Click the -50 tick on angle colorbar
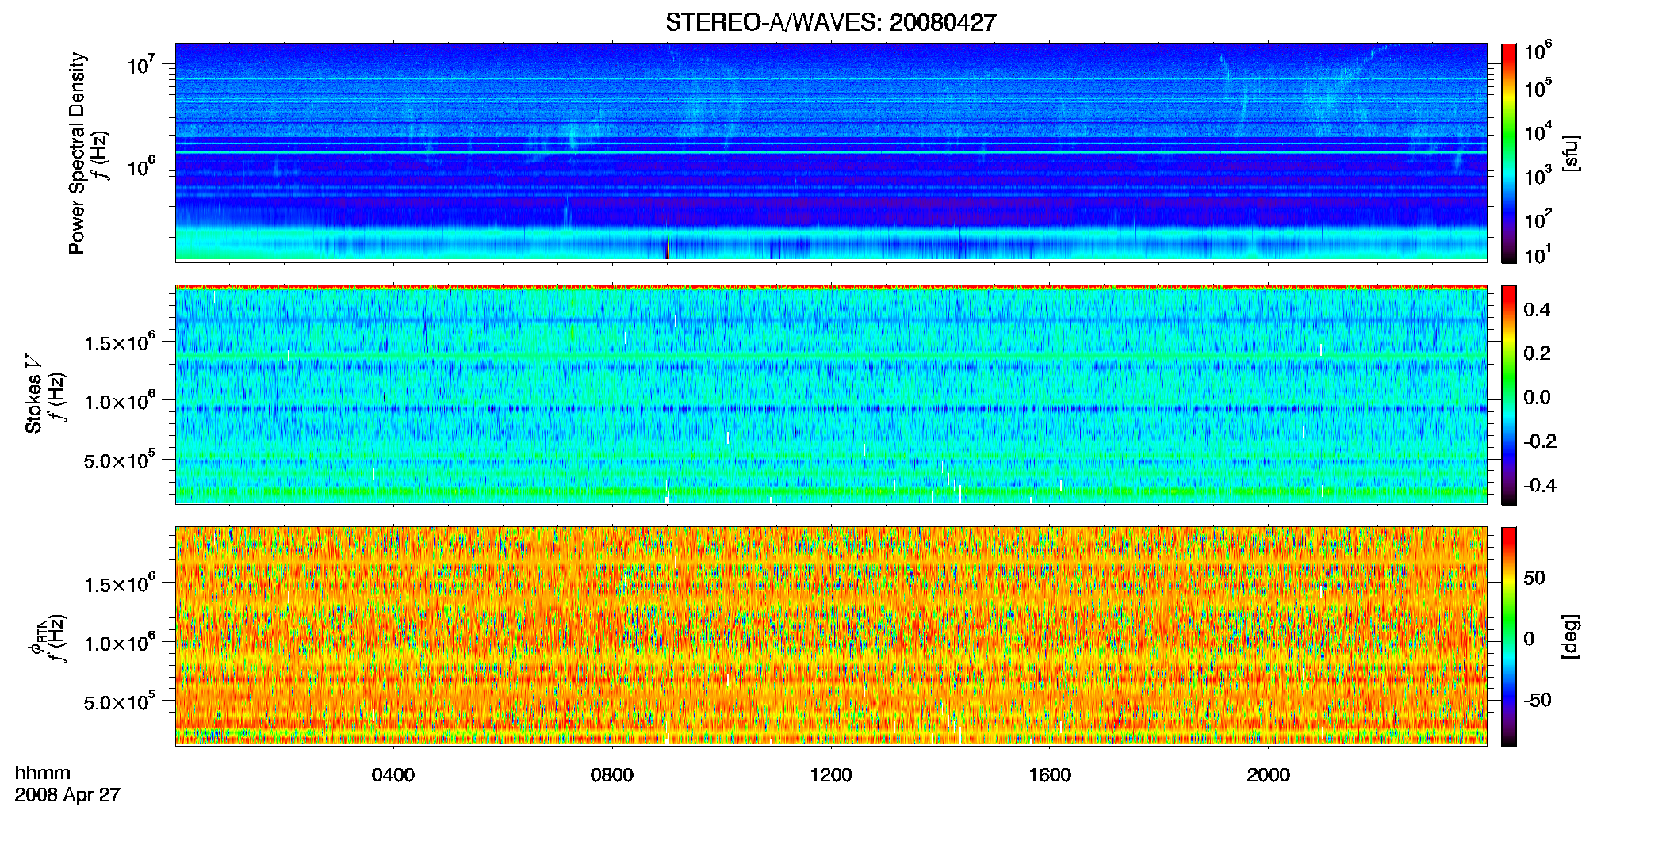Image resolution: width=1662 pixels, height=856 pixels. [x=1538, y=700]
